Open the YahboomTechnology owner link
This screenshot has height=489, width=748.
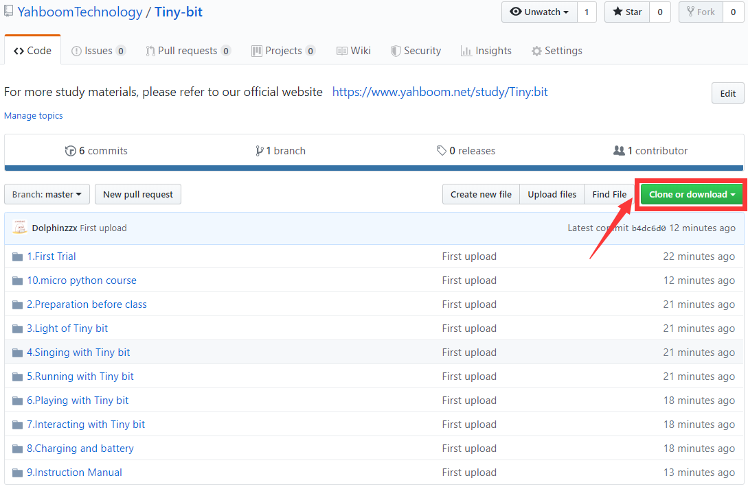pyautogui.click(x=80, y=12)
